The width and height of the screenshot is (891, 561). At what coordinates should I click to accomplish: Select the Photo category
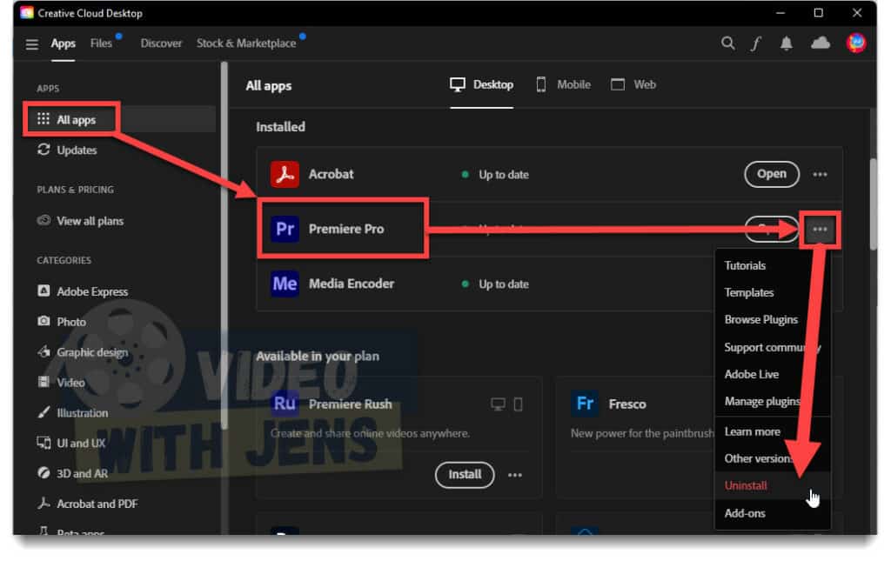(62, 322)
